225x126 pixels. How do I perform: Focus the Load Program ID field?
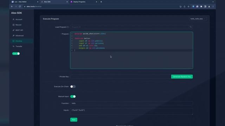pos(130,27)
